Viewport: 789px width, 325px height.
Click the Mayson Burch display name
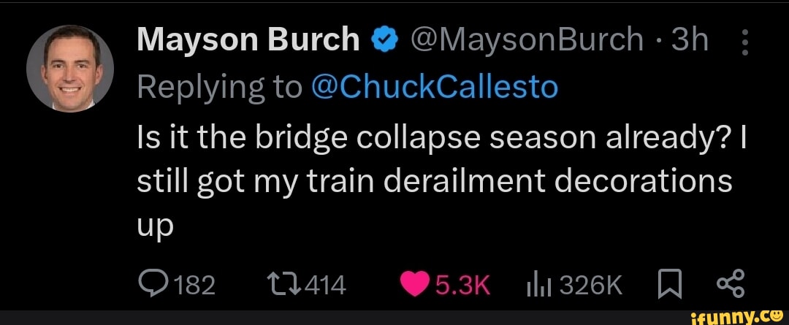[x=248, y=40]
